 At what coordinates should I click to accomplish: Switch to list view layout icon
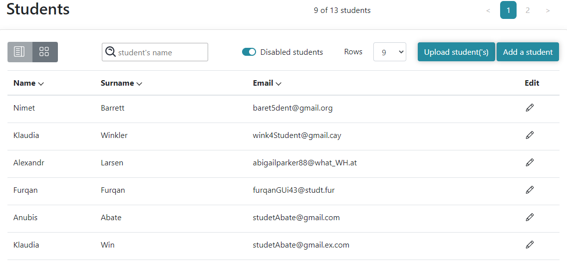(x=19, y=52)
